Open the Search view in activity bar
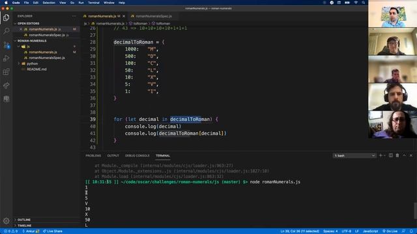The width and height of the screenshot is (417, 234). [6, 31]
